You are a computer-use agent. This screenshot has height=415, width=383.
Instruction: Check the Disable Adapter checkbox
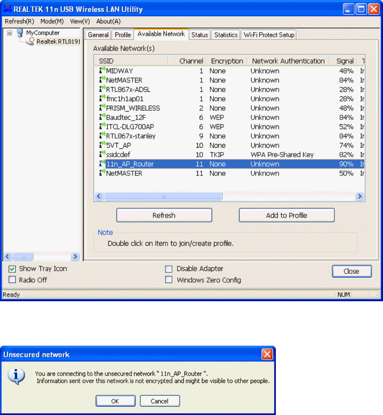pyautogui.click(x=168, y=269)
